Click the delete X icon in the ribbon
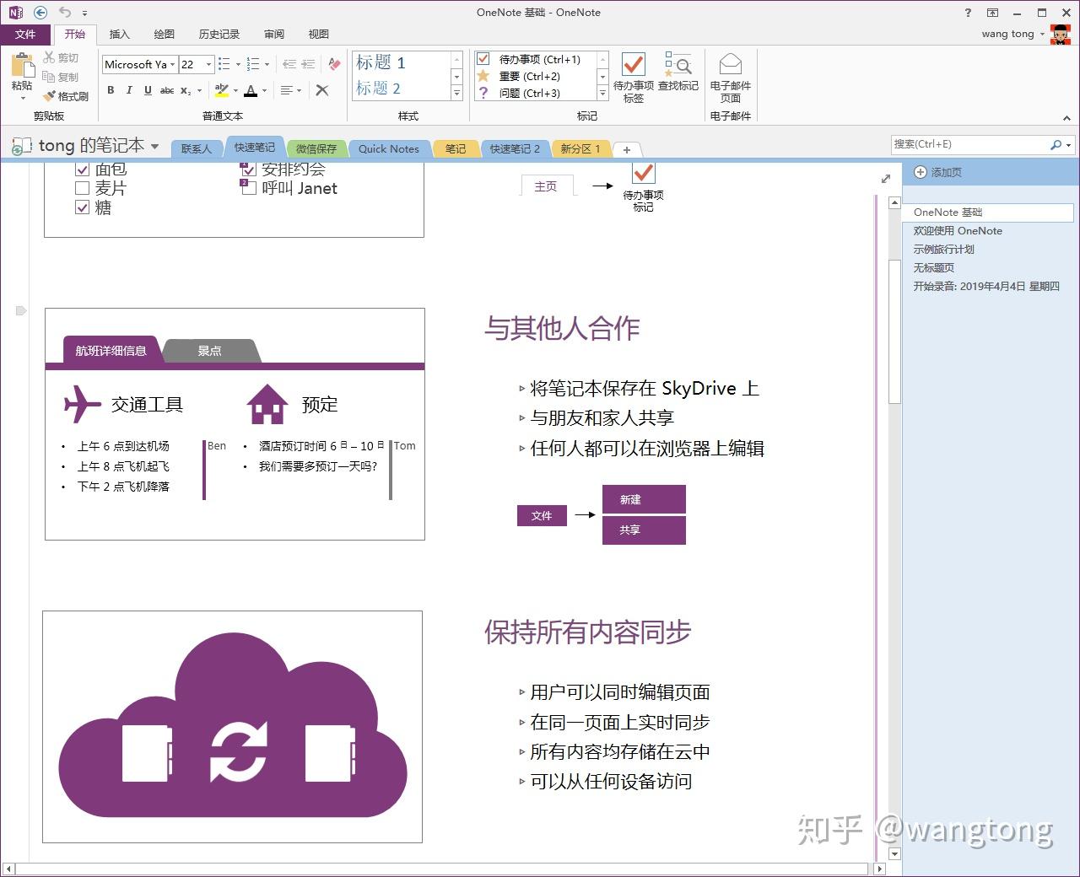 coord(322,90)
